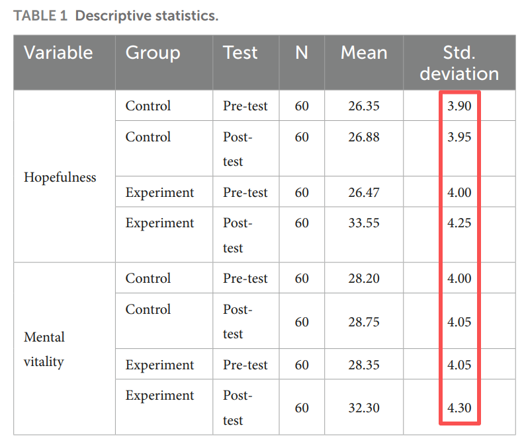Select the mean value 28.35
The width and height of the screenshot is (526, 444).
364,365
